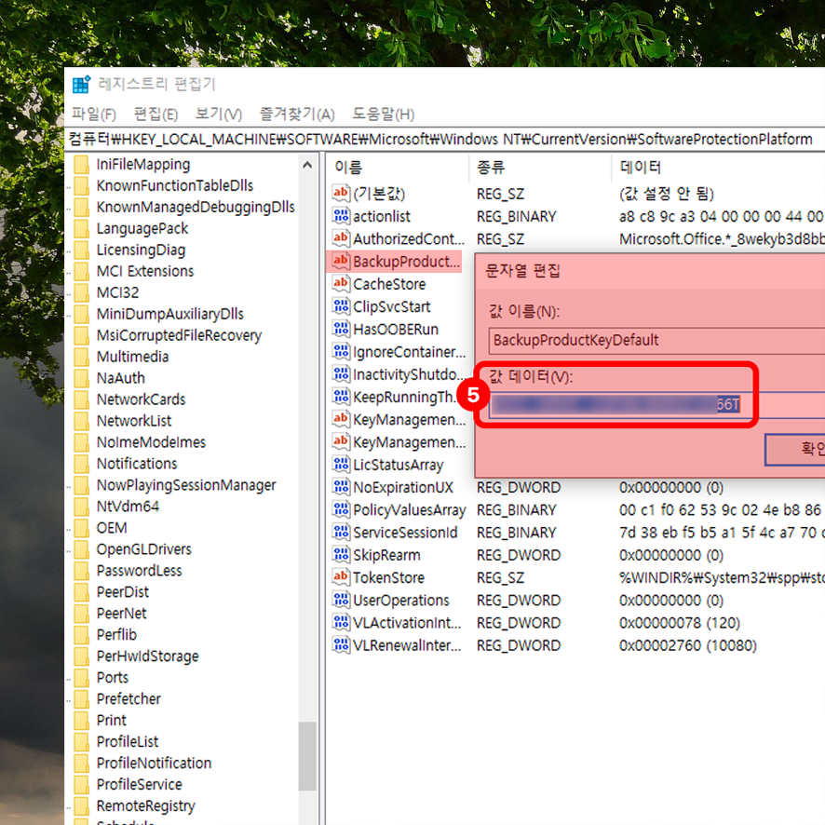This screenshot has height=825, width=825.
Task: Click the Registry Editor app icon in title bar
Action: pyautogui.click(x=81, y=84)
